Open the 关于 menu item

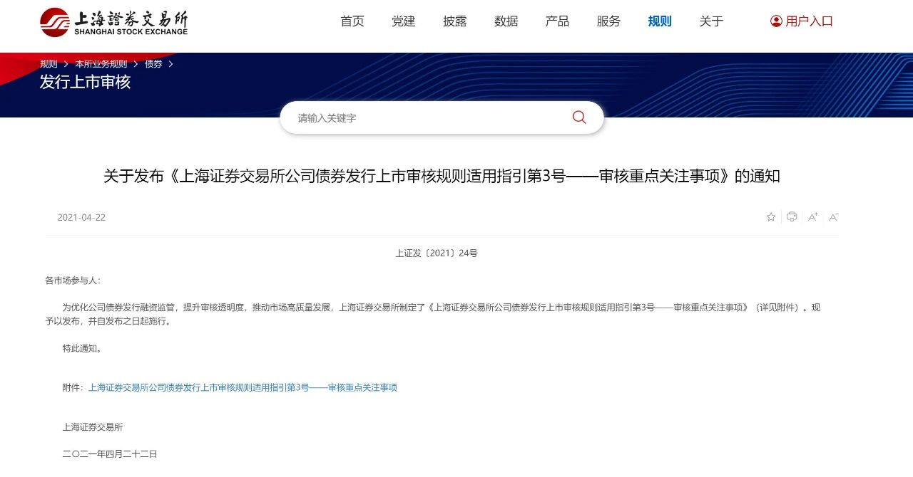(711, 21)
